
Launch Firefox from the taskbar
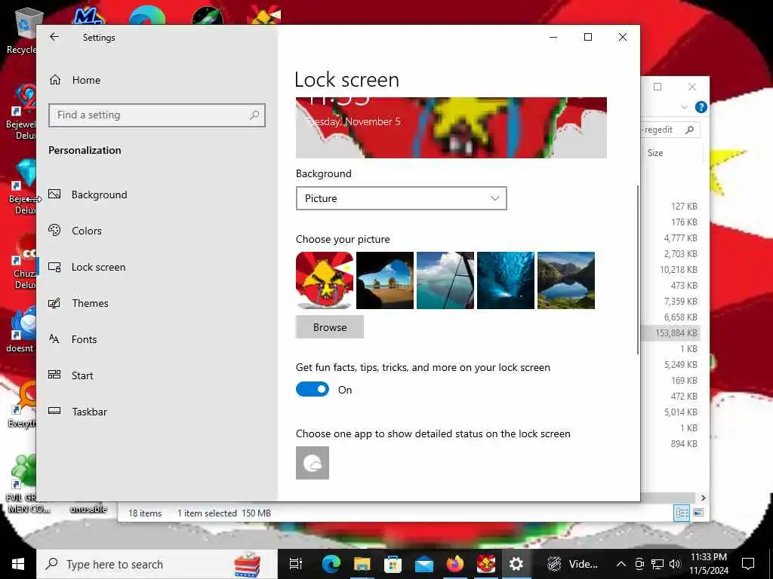[x=455, y=564]
